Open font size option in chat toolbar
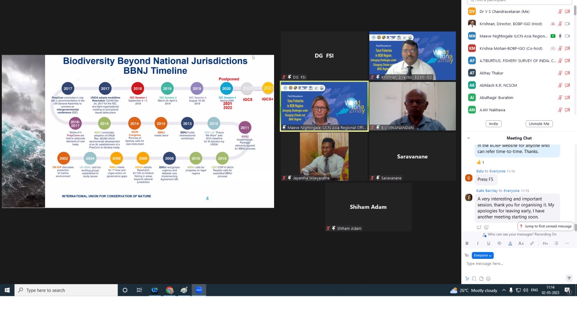The height and width of the screenshot is (324, 577). click(x=521, y=243)
